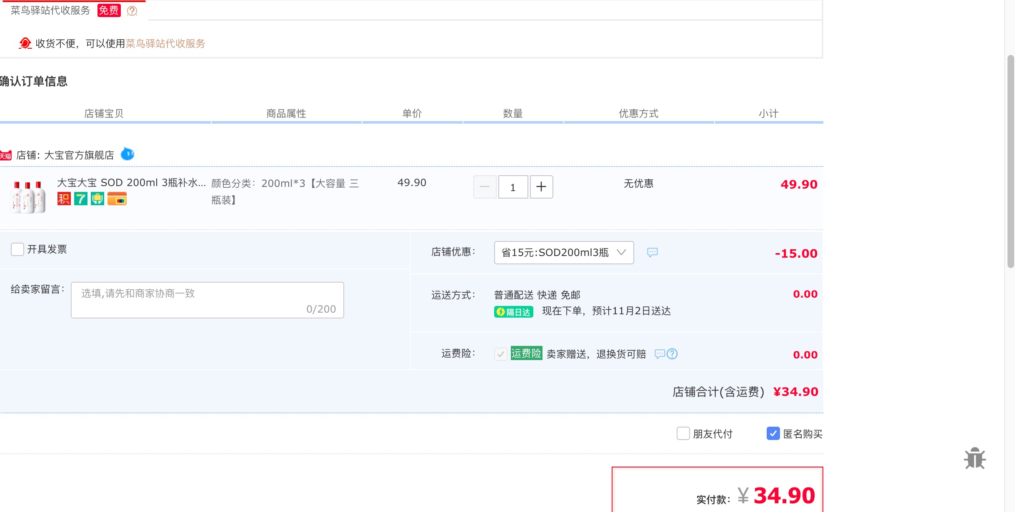Click the product thumbnail of three bottles
Image resolution: width=1015 pixels, height=512 pixels.
(x=28, y=197)
